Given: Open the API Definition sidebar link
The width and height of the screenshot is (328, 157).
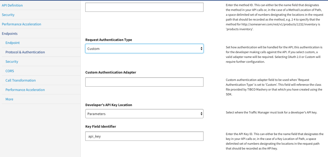Looking at the screenshot, I should [12, 5].
